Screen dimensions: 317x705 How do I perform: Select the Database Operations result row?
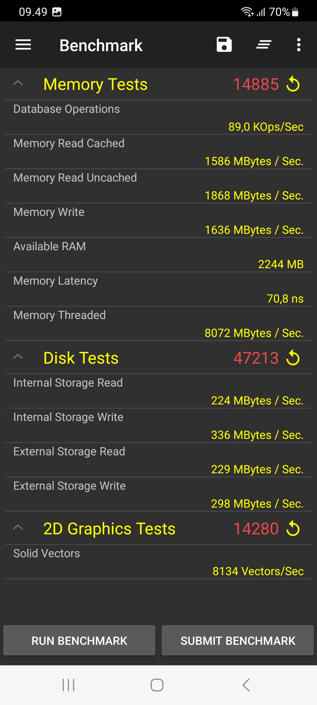[x=158, y=117]
